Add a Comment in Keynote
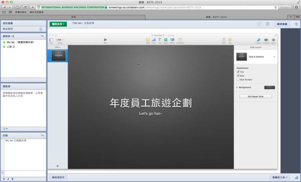The height and width of the screenshot is (182, 301). coord(180,39)
